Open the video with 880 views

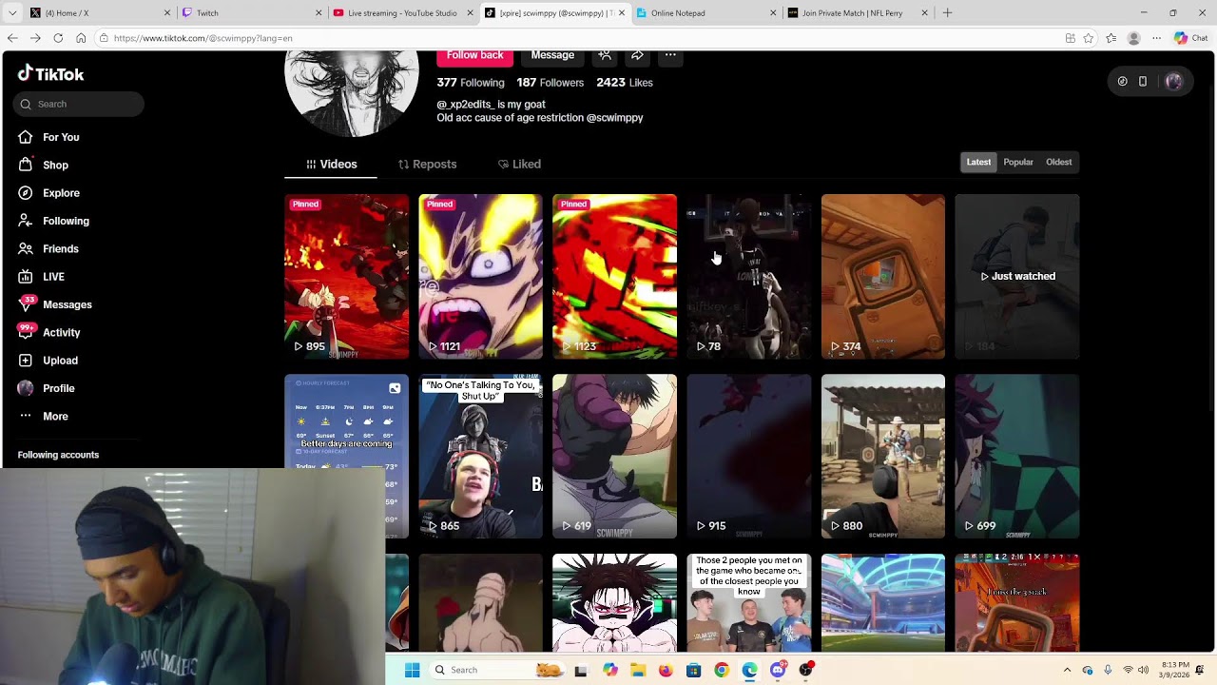coord(883,457)
